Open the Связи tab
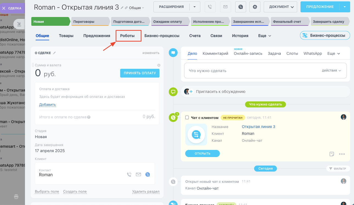Viewport: 354px width, 205px height. [216, 36]
